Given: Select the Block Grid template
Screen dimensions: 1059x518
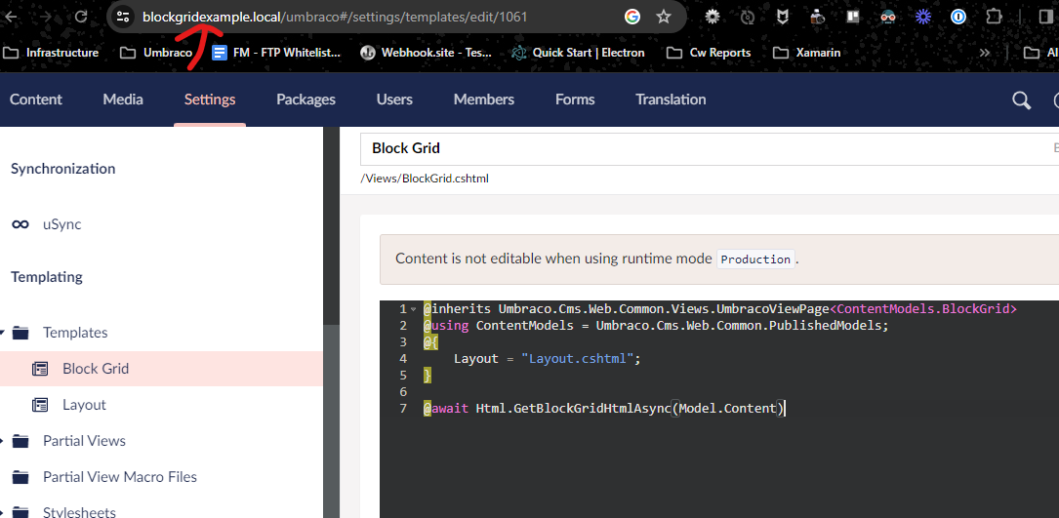Looking at the screenshot, I should (96, 369).
